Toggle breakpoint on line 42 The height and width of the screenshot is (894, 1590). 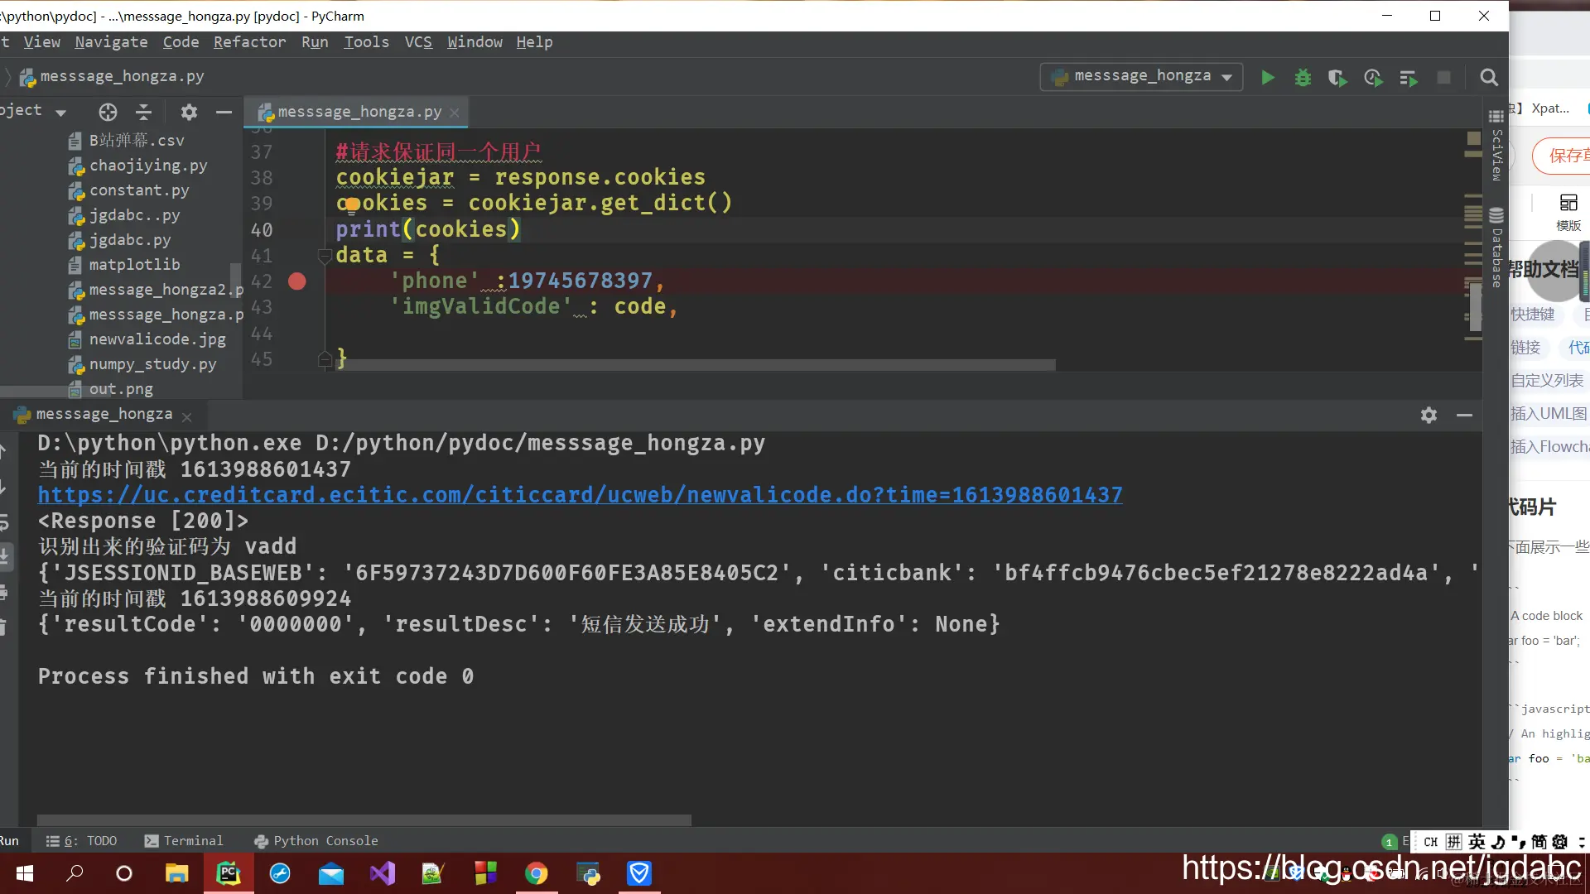(x=296, y=281)
